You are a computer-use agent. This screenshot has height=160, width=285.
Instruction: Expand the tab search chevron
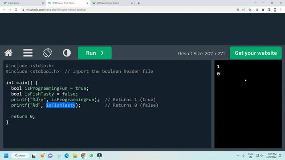(x=255, y=3)
